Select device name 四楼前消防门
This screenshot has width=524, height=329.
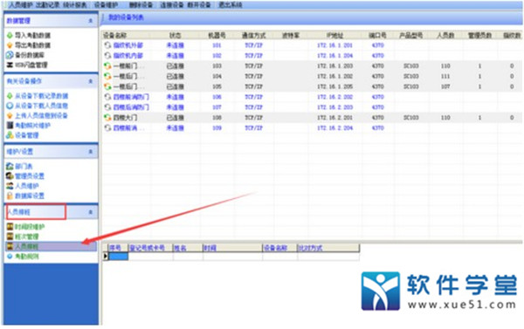131,97
